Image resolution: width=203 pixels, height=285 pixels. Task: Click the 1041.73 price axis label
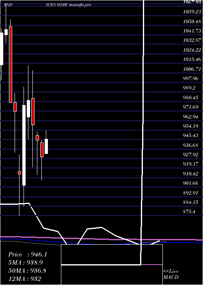192,31
